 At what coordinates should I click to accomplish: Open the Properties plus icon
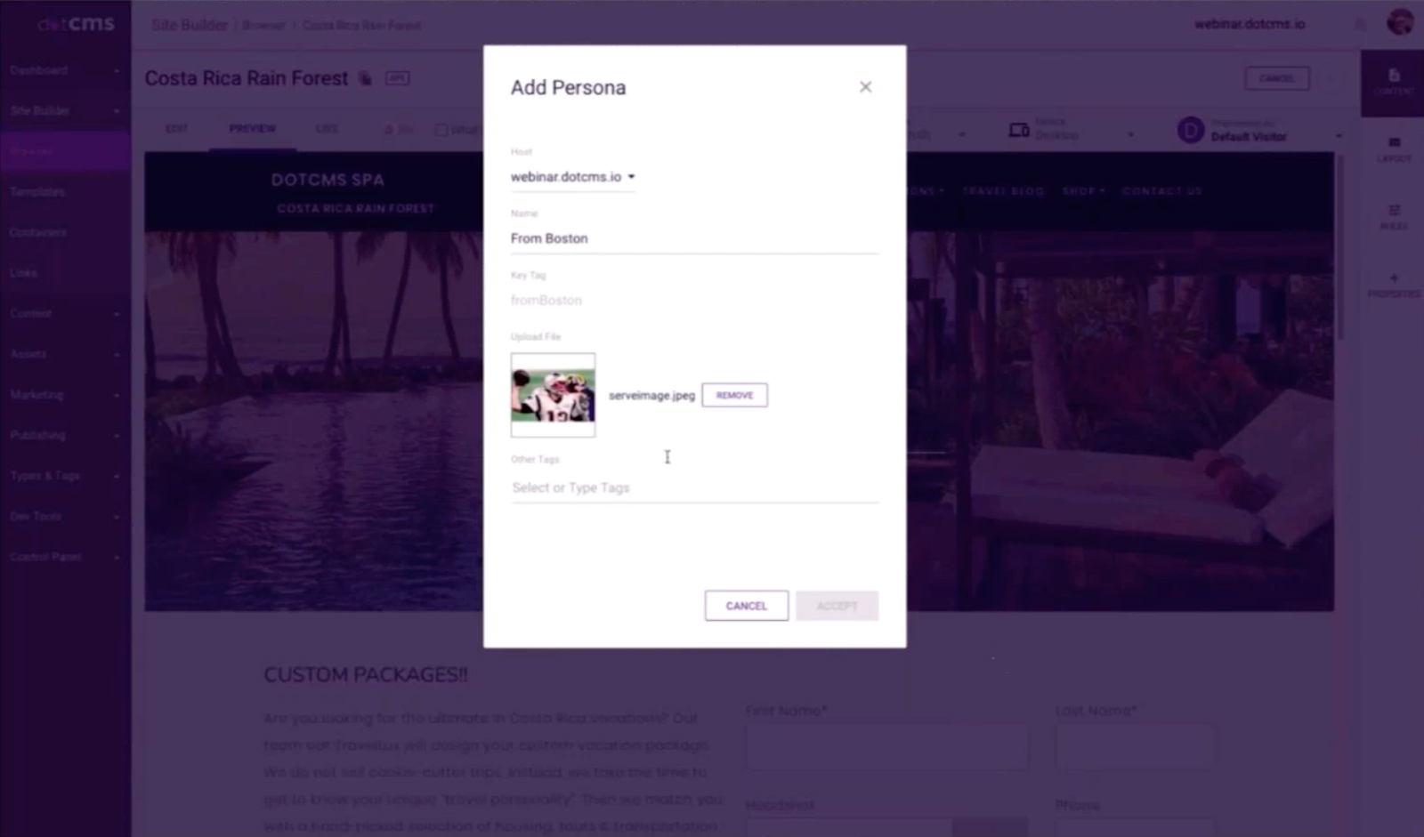click(x=1394, y=285)
